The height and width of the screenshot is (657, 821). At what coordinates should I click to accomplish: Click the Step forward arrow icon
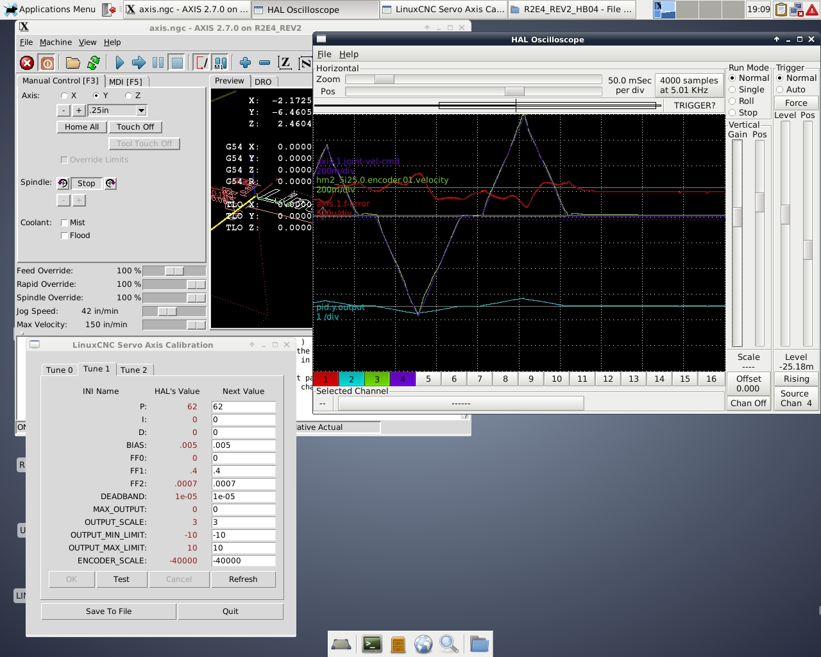click(139, 63)
